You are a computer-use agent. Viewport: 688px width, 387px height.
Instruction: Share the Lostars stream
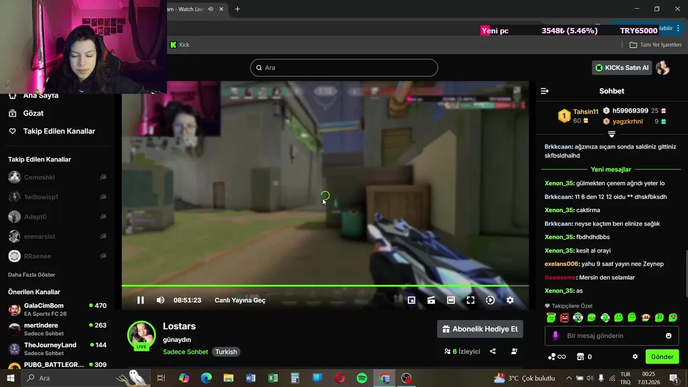(x=493, y=352)
